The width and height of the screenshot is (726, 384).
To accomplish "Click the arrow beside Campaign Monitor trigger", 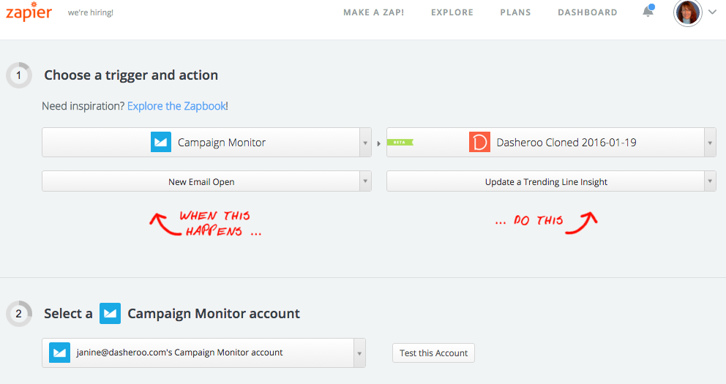I will coord(365,143).
